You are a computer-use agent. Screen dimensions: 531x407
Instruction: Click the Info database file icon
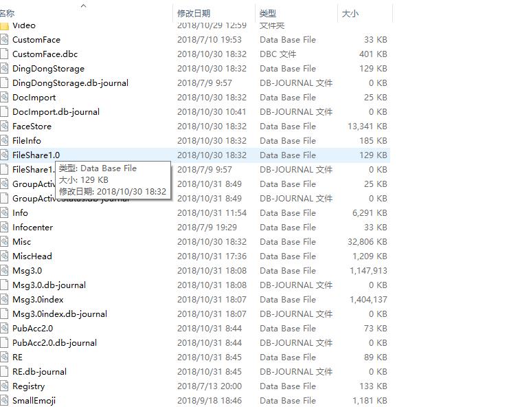[x=4, y=213]
